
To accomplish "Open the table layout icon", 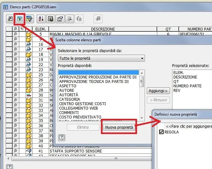I will click(60, 19).
